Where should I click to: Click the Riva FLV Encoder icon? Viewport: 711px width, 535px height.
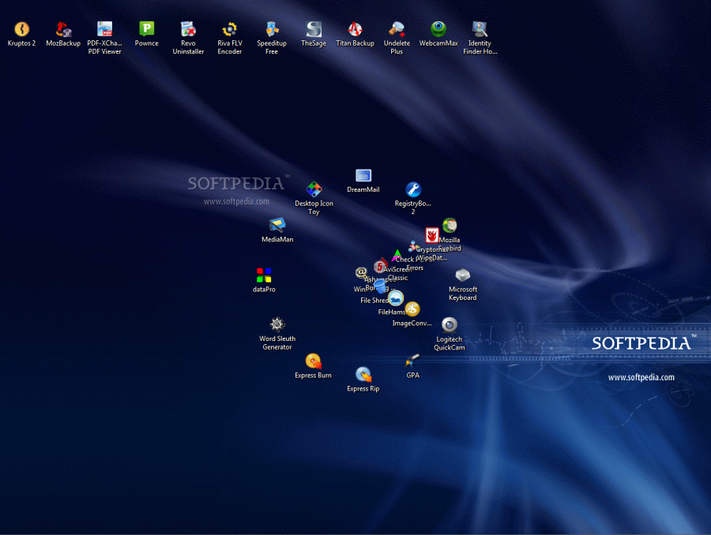coord(230,29)
